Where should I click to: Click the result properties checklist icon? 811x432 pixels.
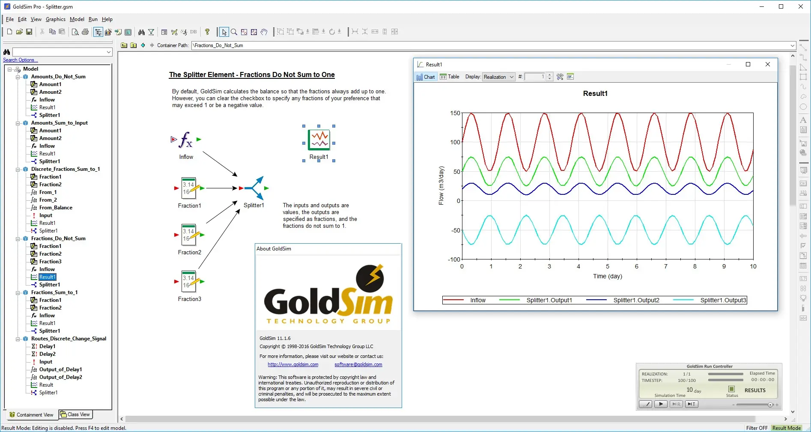(x=570, y=77)
